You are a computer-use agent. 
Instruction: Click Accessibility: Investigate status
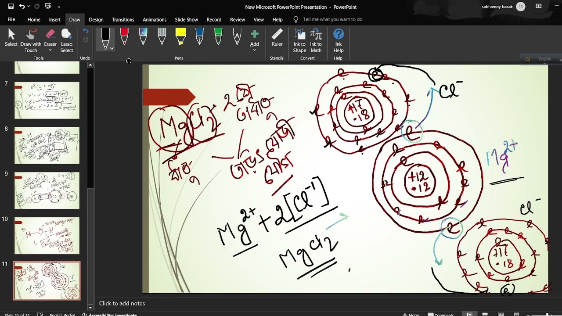(x=109, y=314)
